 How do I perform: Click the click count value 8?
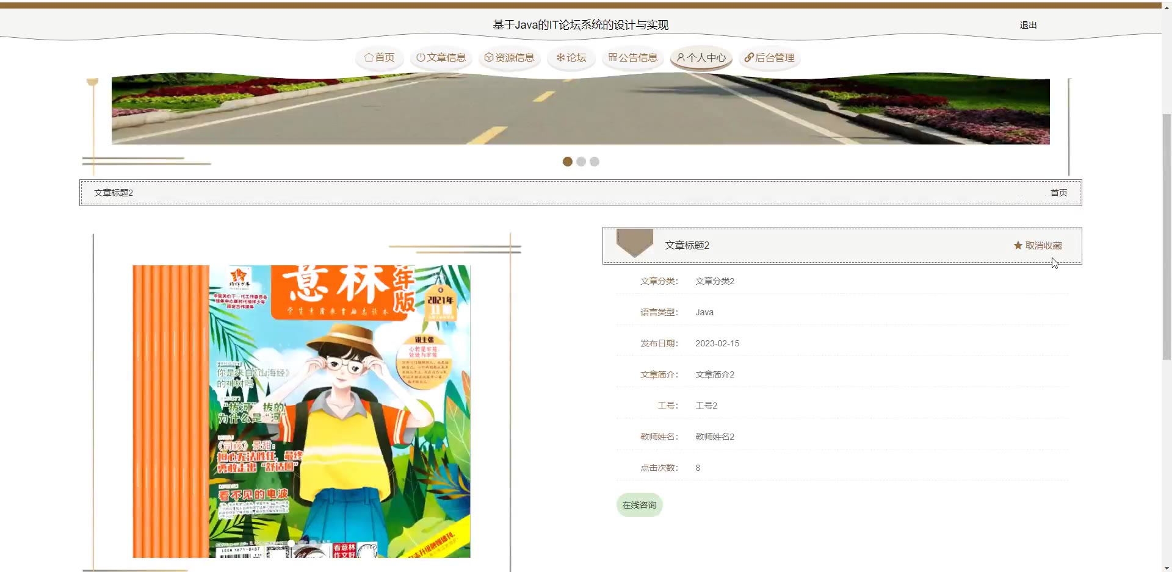point(698,468)
